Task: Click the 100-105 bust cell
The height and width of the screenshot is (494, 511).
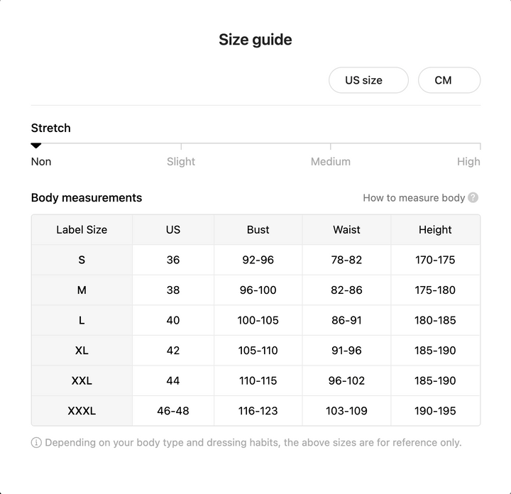Action: 258,320
